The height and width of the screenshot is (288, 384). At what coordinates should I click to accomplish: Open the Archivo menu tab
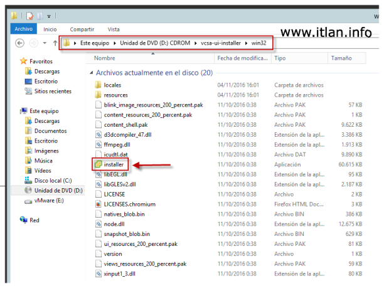point(23,29)
